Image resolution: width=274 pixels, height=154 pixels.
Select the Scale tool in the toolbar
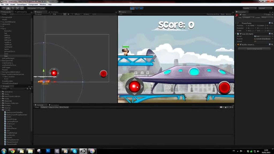click(x=18, y=8)
